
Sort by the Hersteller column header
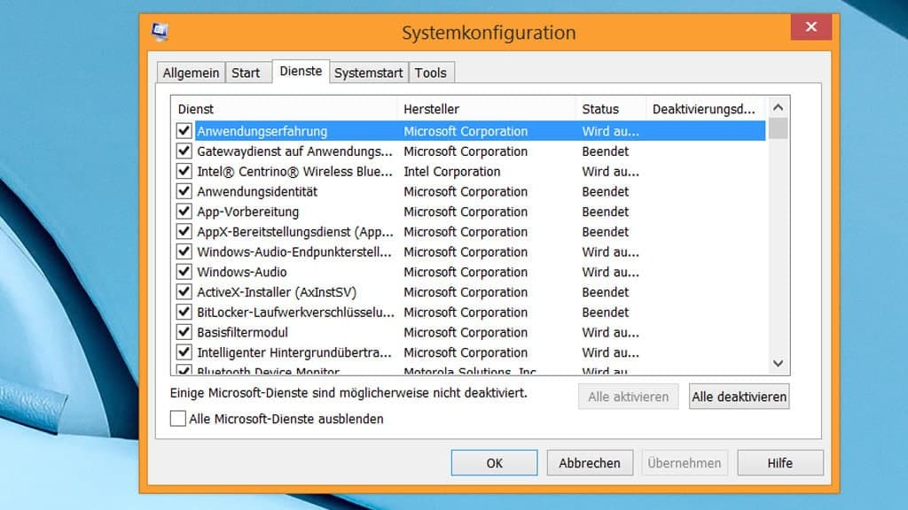click(487, 109)
